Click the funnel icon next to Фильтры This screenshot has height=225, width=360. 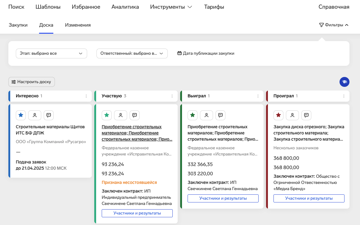click(x=321, y=25)
